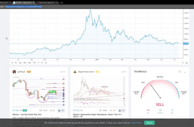Like the MagicPoopCannon idea with 424 likes
Image resolution: width=194 pixels, height=127 pixels.
click(x=122, y=111)
